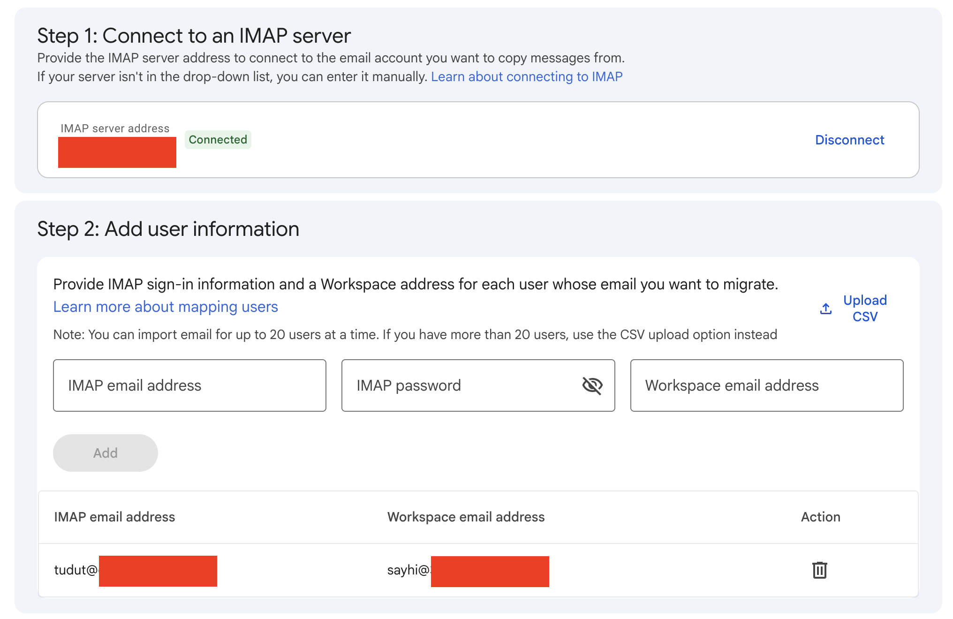The image size is (953, 619).
Task: Click the Action column header
Action: (x=820, y=517)
